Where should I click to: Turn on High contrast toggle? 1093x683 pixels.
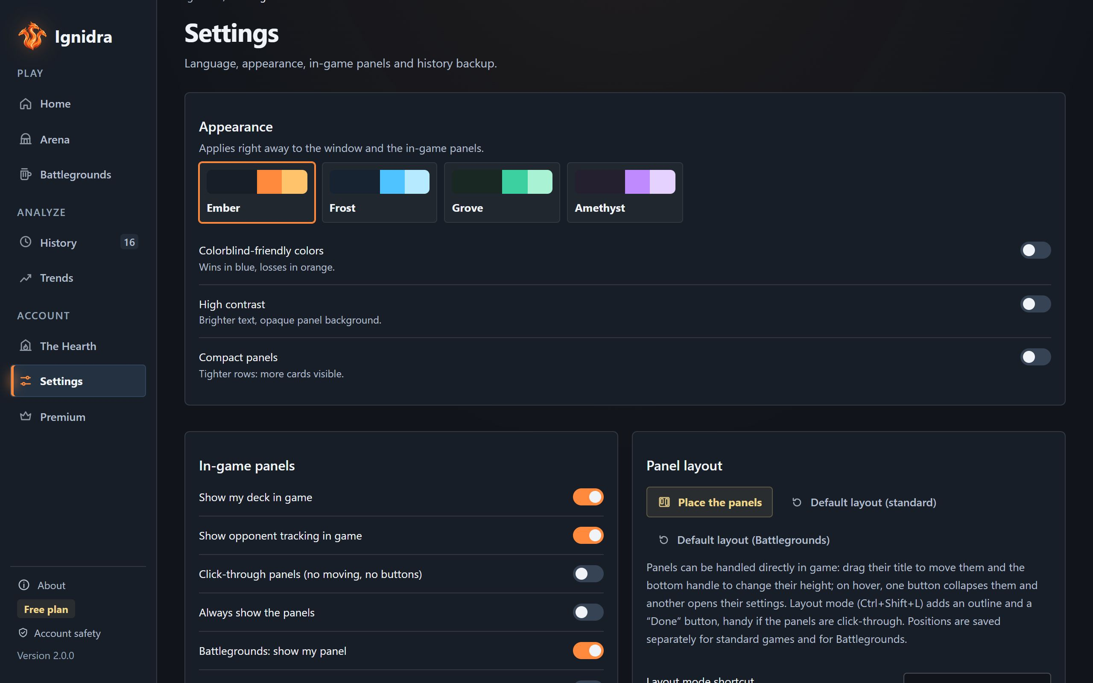point(1035,304)
